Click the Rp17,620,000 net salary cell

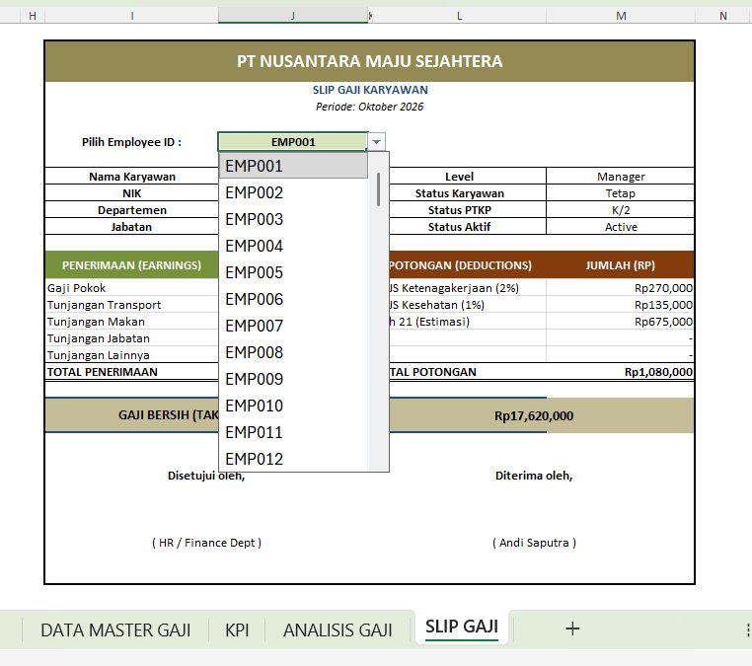coord(534,415)
